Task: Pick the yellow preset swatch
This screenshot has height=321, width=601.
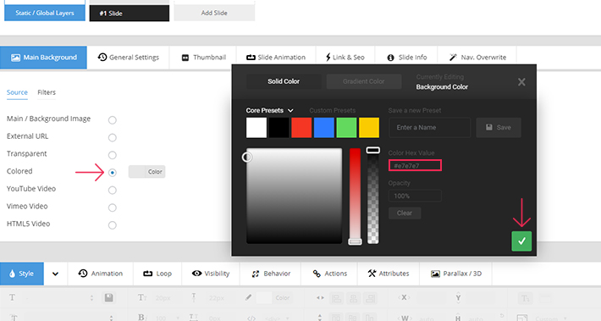Action: click(369, 128)
